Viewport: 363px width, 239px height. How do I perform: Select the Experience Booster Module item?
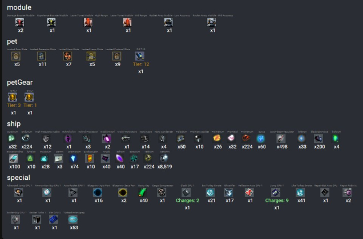tap(52, 22)
